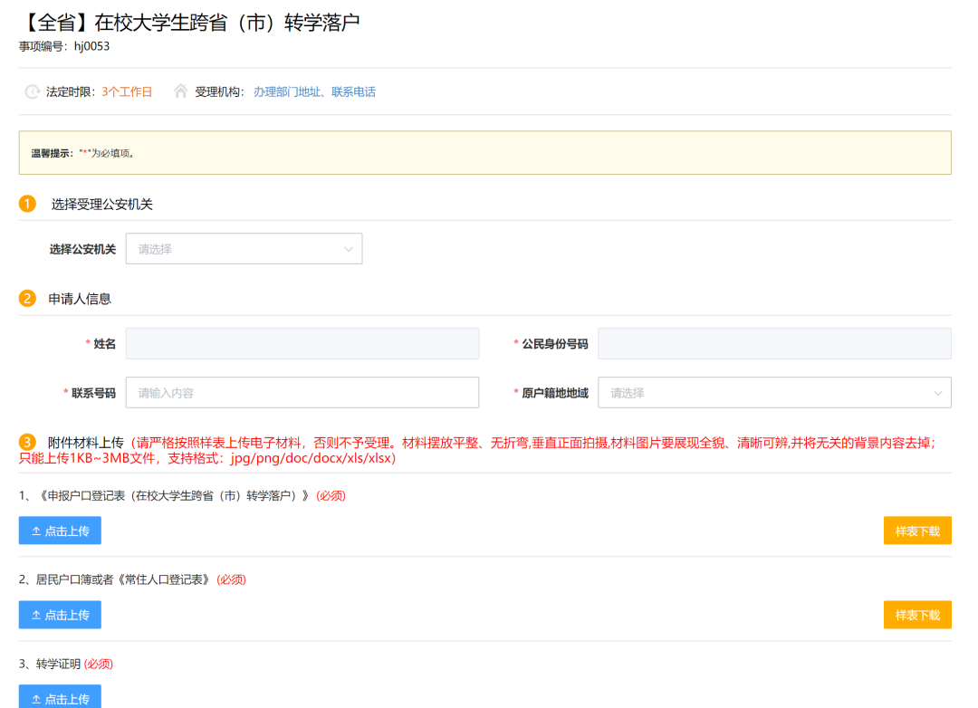Click the house icon beside 受理机构
Viewport: 978px width, 708px height.
(x=179, y=91)
